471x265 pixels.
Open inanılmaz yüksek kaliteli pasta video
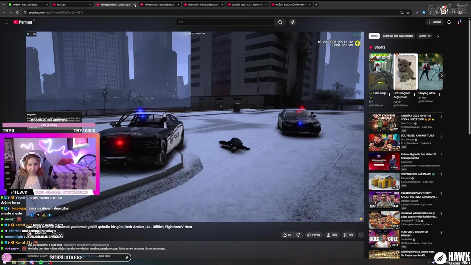click(384, 220)
